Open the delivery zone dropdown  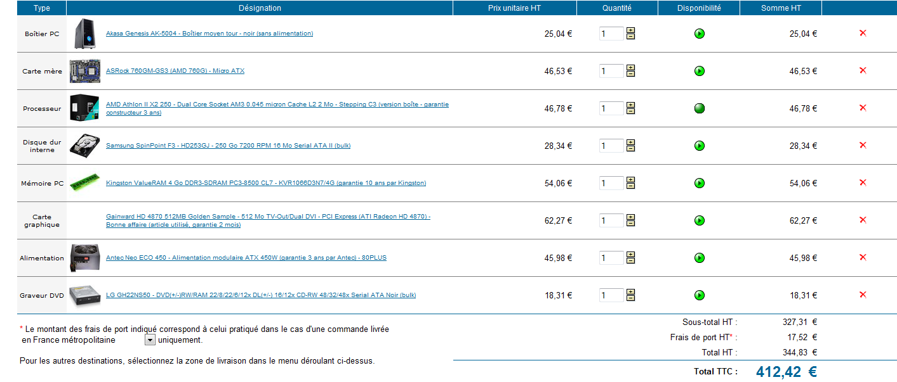(x=150, y=340)
